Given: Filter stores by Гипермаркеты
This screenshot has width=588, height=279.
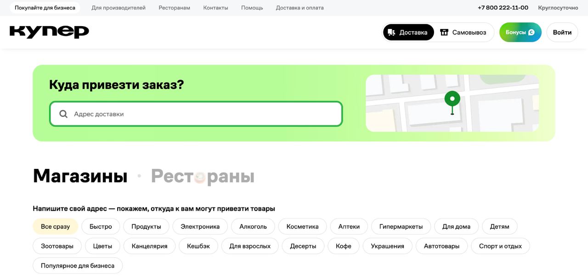Looking at the screenshot, I should coord(401,227).
